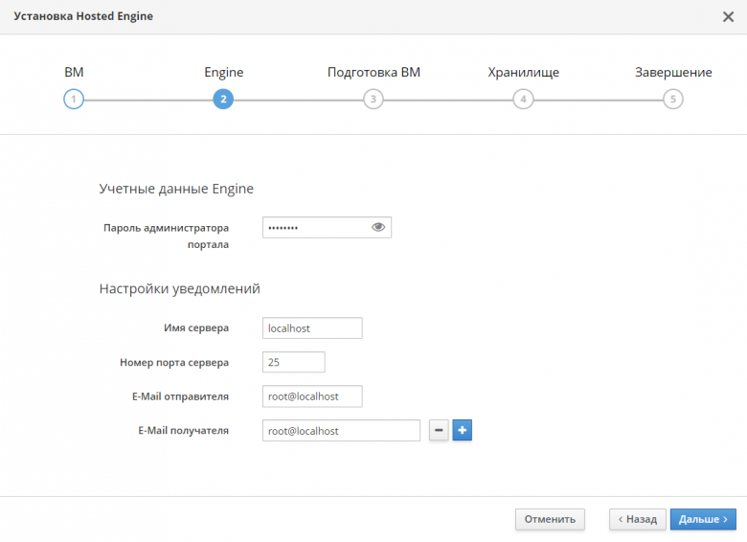Click the Подготовка ВМ step label
The width and height of the screenshot is (747, 542).
click(373, 73)
